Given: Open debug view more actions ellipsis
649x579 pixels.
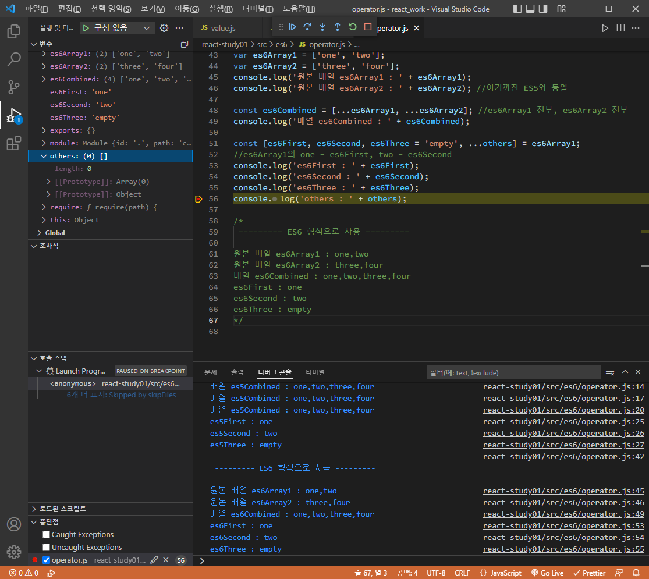Looking at the screenshot, I should click(x=179, y=28).
